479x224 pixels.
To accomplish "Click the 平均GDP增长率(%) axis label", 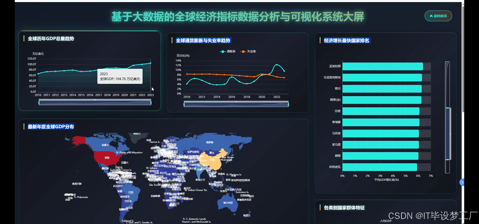I will (386, 180).
